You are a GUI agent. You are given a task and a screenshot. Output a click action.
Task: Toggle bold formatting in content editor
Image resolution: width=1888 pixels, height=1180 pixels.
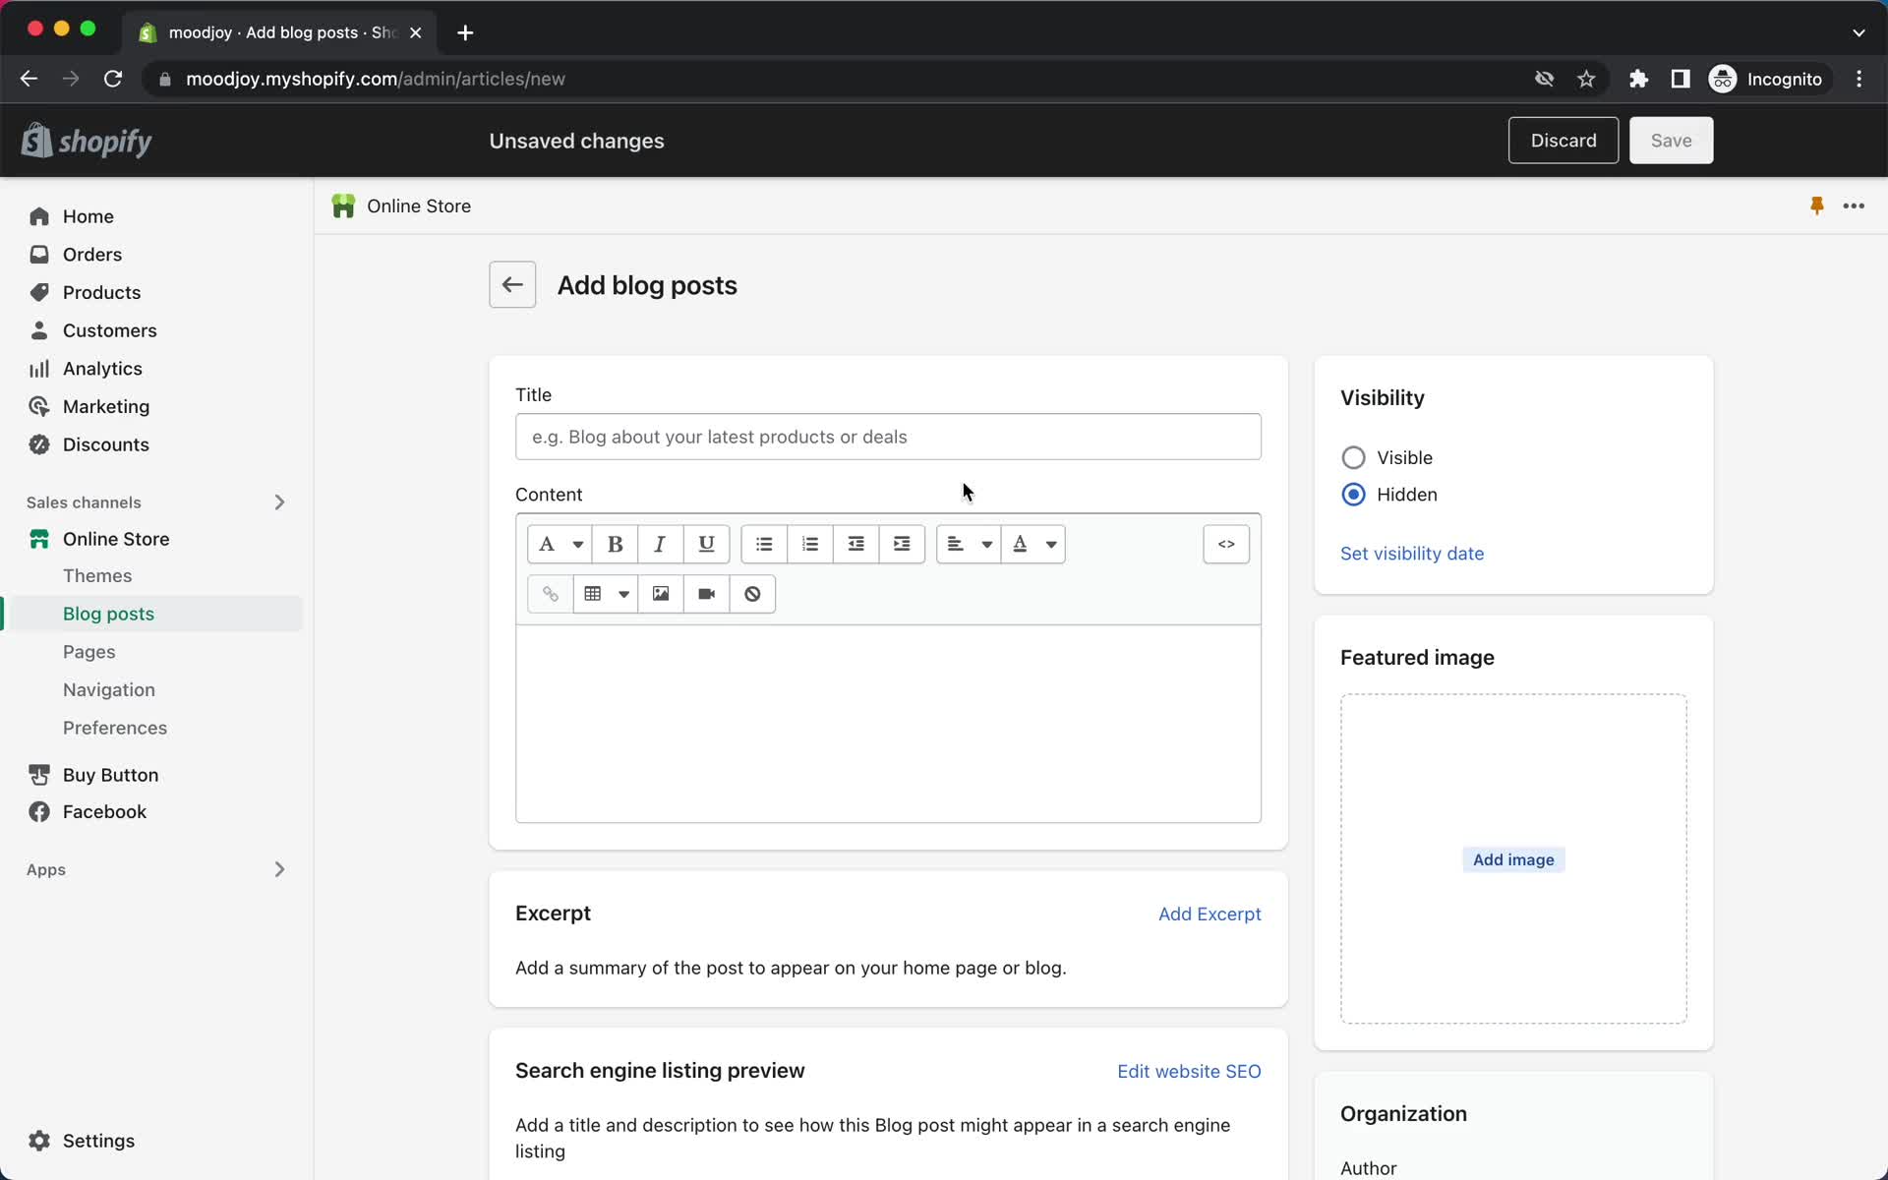click(616, 544)
